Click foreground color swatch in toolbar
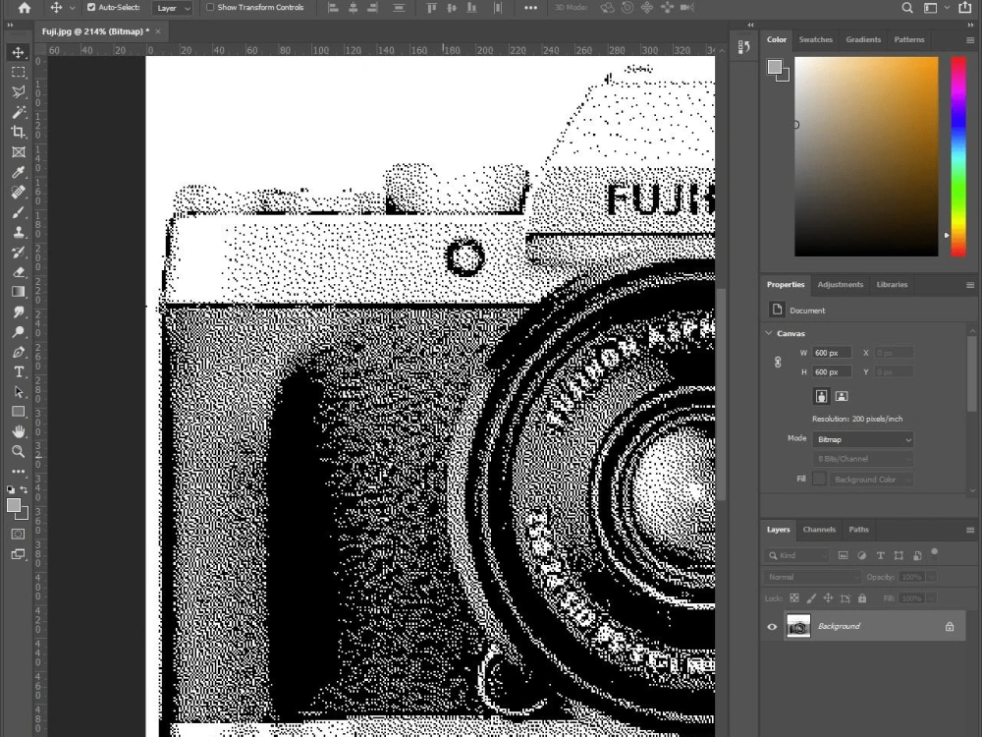This screenshot has width=982, height=737. click(x=14, y=506)
